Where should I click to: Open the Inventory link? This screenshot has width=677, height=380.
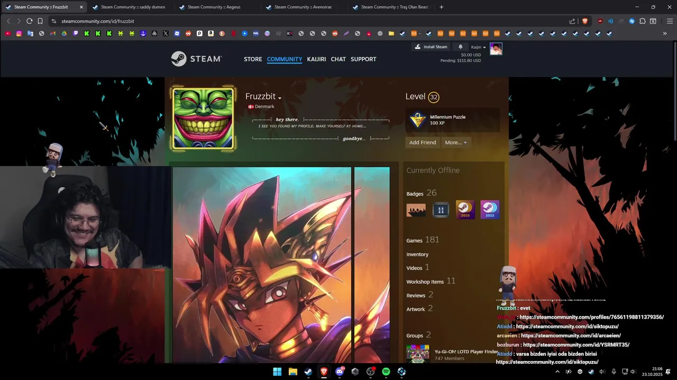pos(417,254)
